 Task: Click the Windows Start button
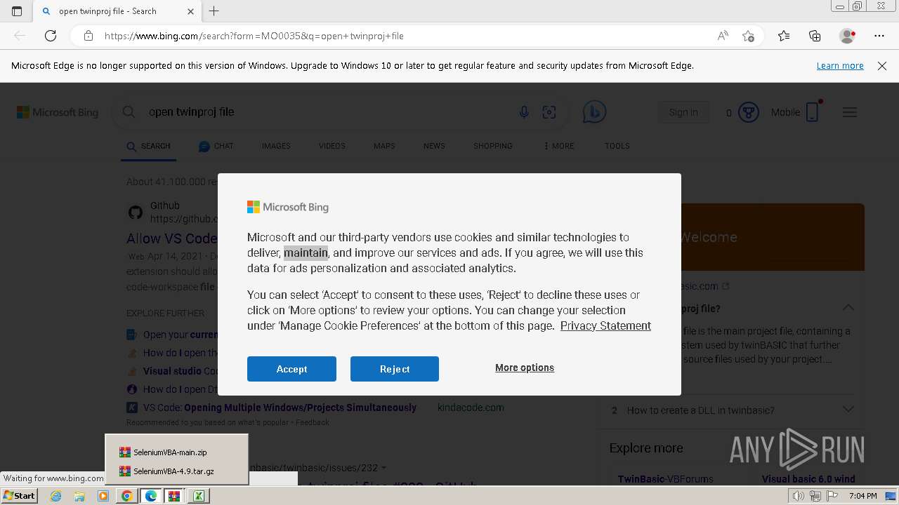(20, 496)
